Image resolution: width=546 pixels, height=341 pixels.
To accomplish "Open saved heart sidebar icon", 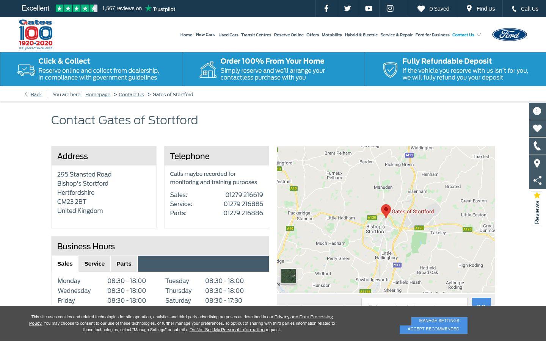I will [537, 128].
